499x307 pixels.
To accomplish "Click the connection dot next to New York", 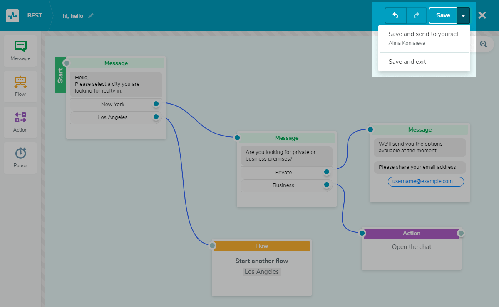I will click(156, 104).
